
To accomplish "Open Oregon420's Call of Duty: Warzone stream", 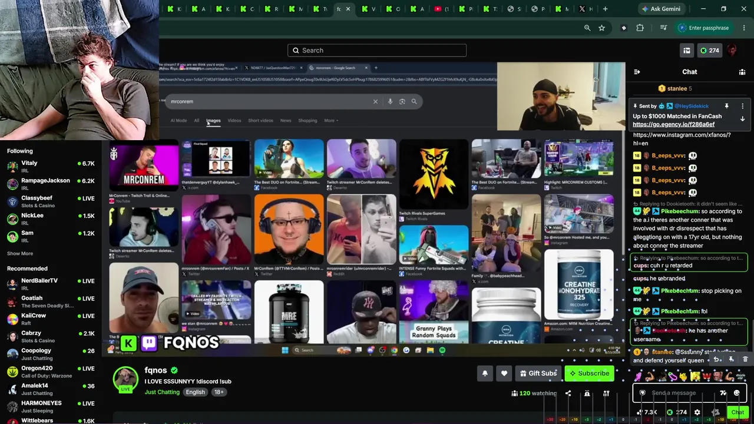I will coord(51,372).
